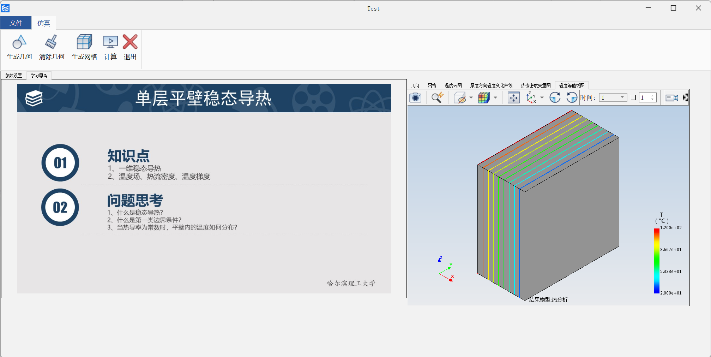Click the 知识点 heading
Viewport: 711px width, 357px height.
128,156
